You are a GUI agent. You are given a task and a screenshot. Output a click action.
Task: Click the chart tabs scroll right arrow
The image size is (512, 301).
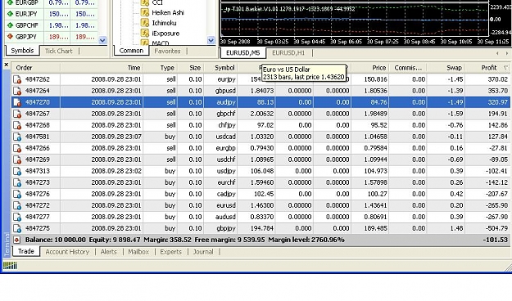507,53
